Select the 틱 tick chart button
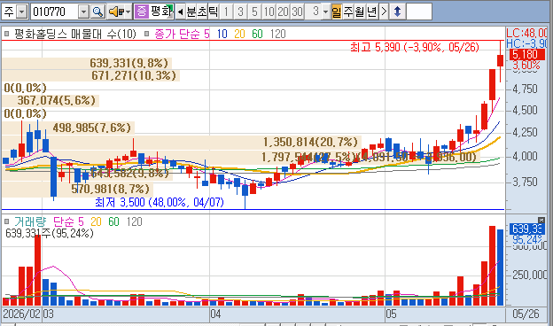553x326 pixels. [x=214, y=12]
